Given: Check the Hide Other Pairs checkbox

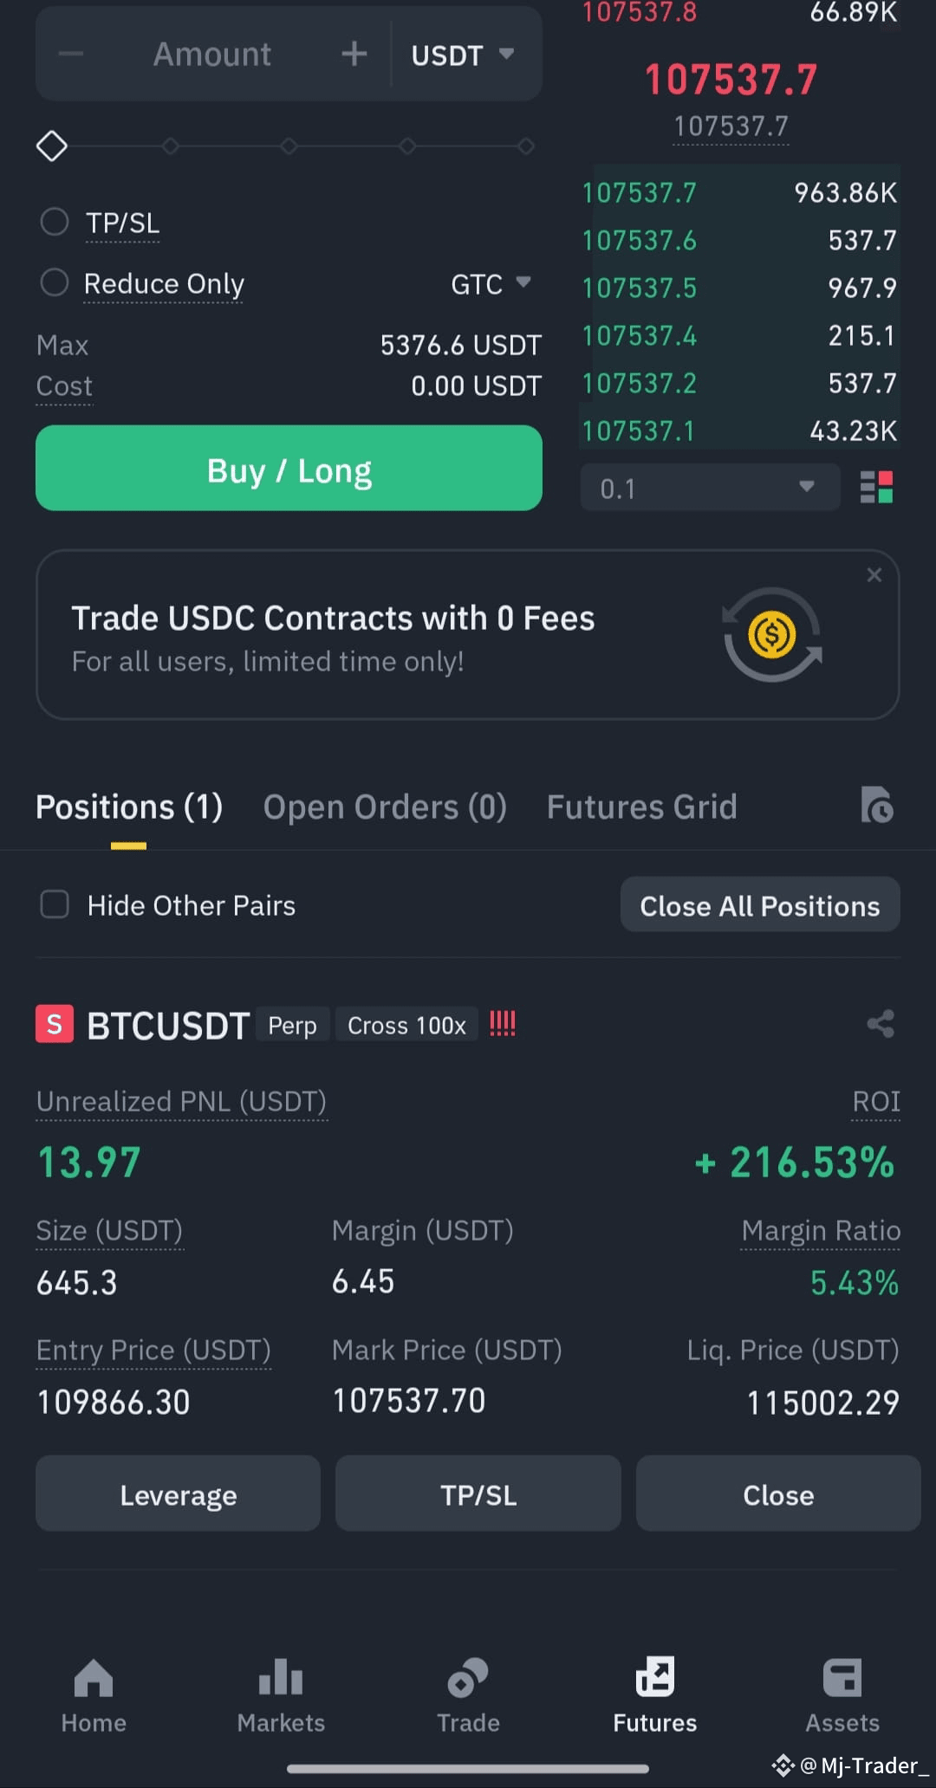Looking at the screenshot, I should [55, 904].
